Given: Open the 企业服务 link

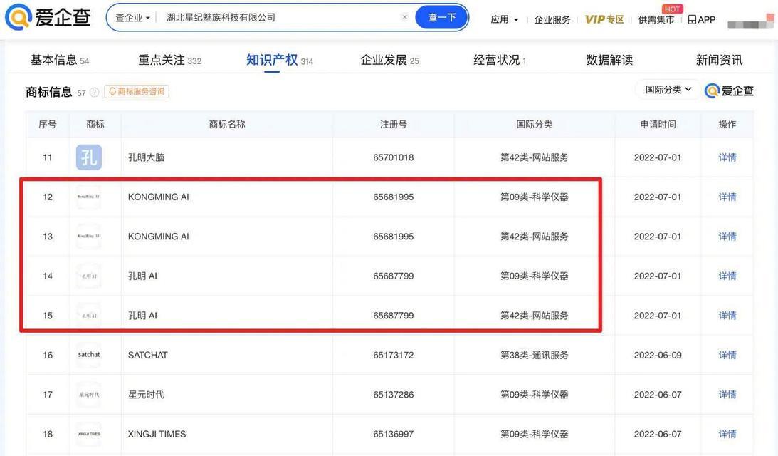Looking at the screenshot, I should coord(552,19).
